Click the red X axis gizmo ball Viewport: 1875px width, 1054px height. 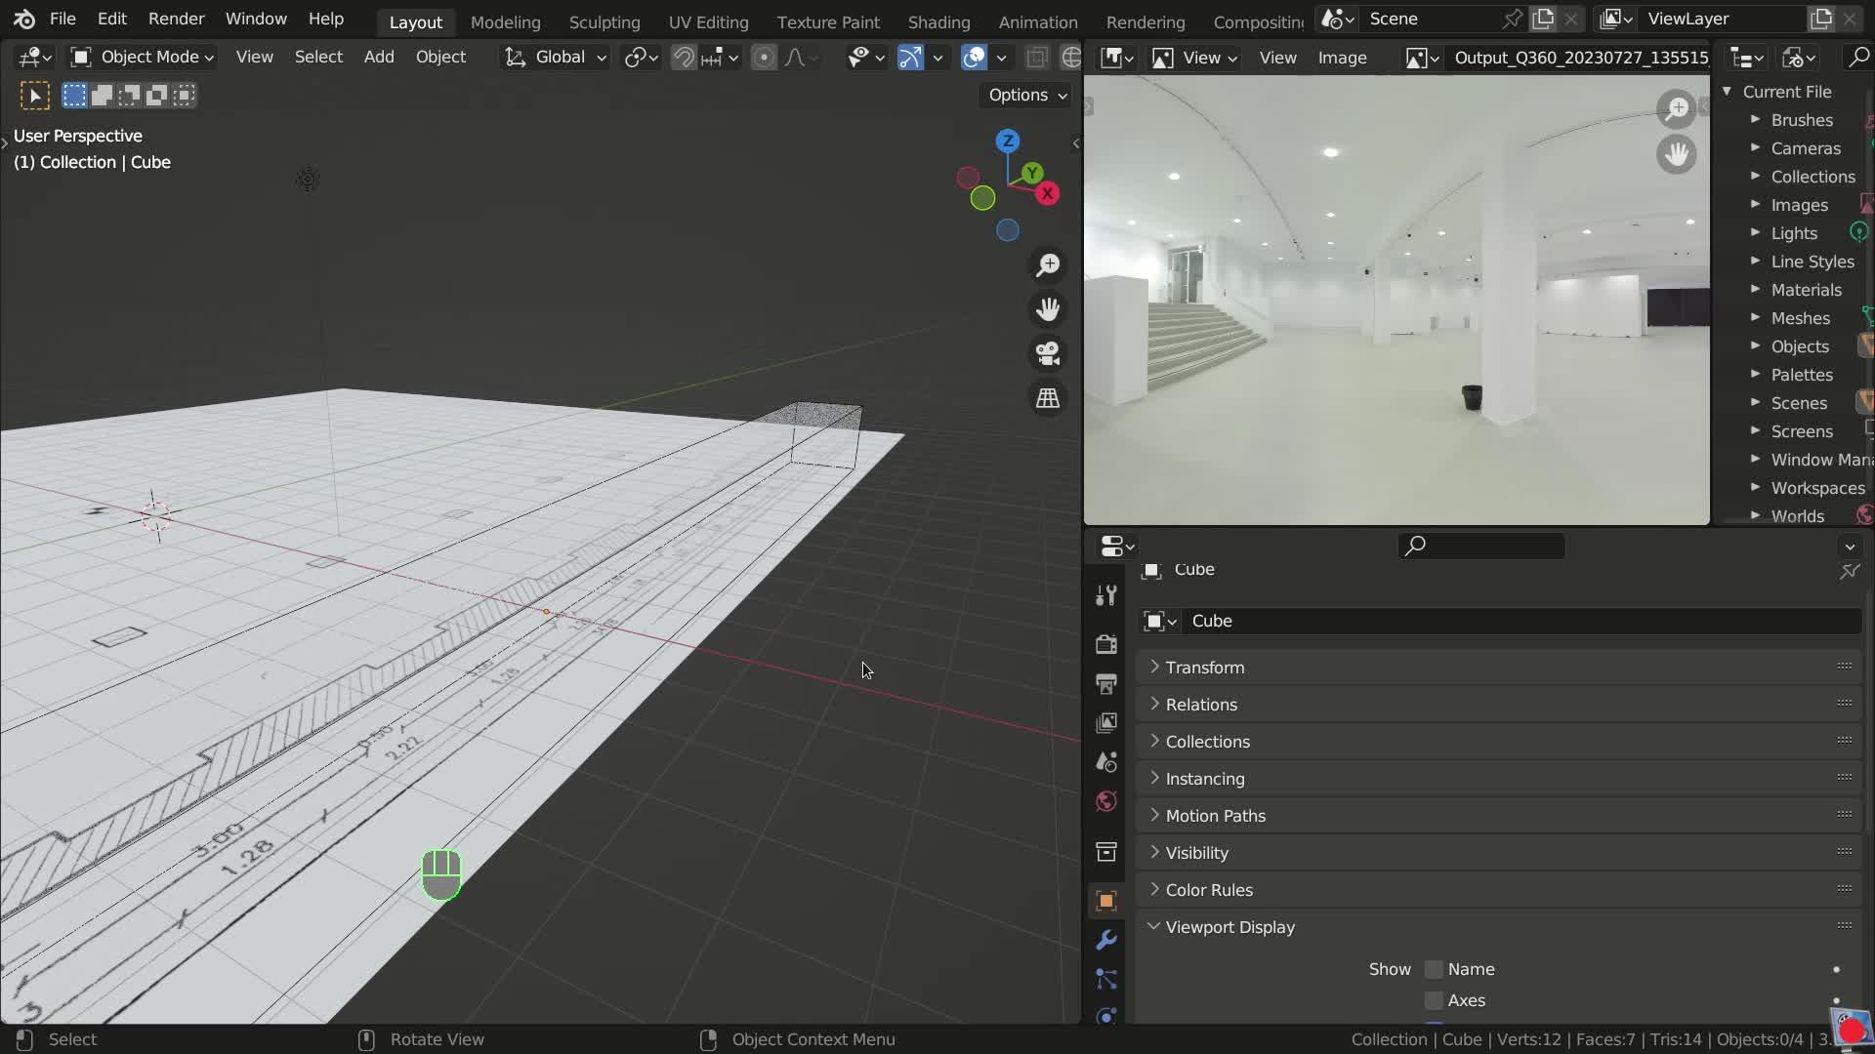point(1047,193)
